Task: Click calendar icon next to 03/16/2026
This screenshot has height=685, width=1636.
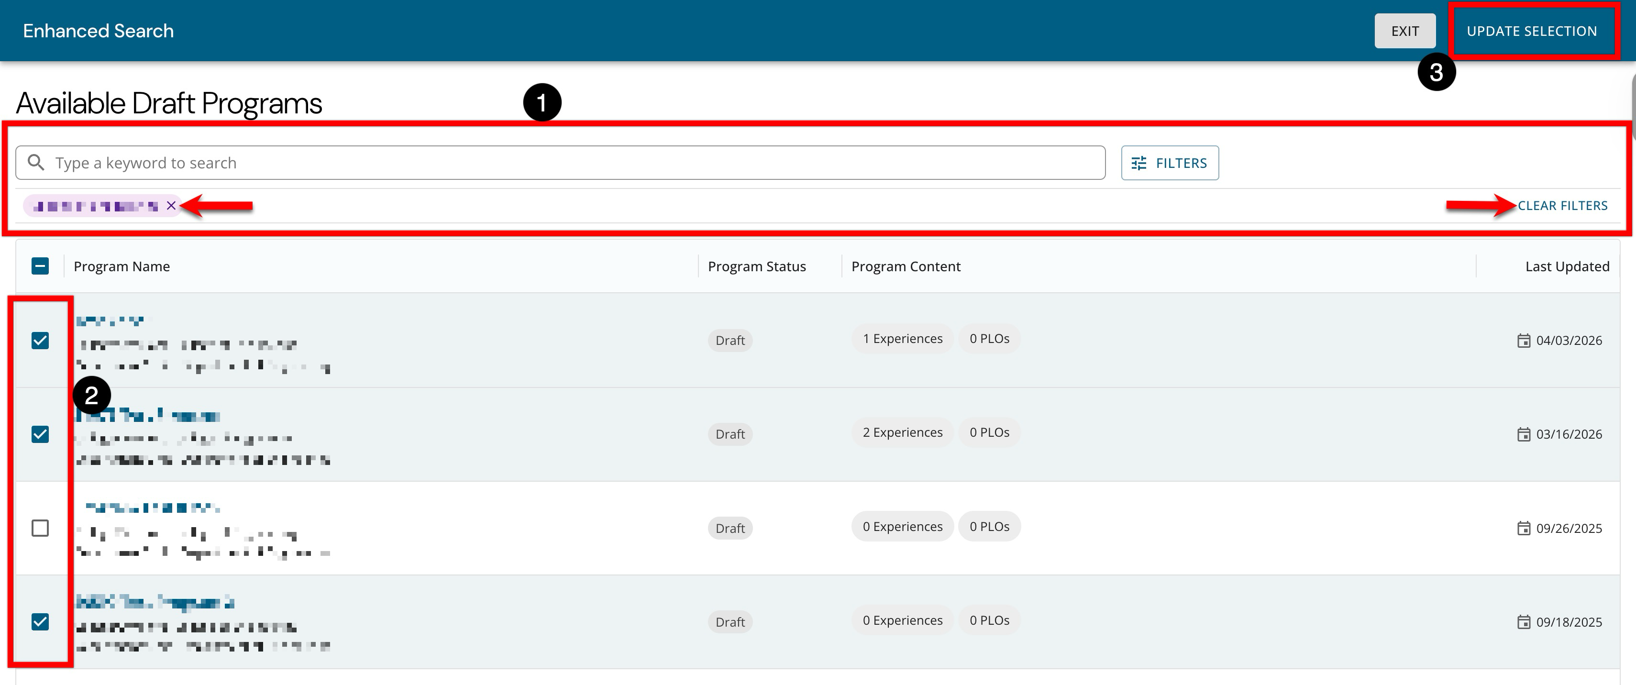Action: pos(1523,434)
